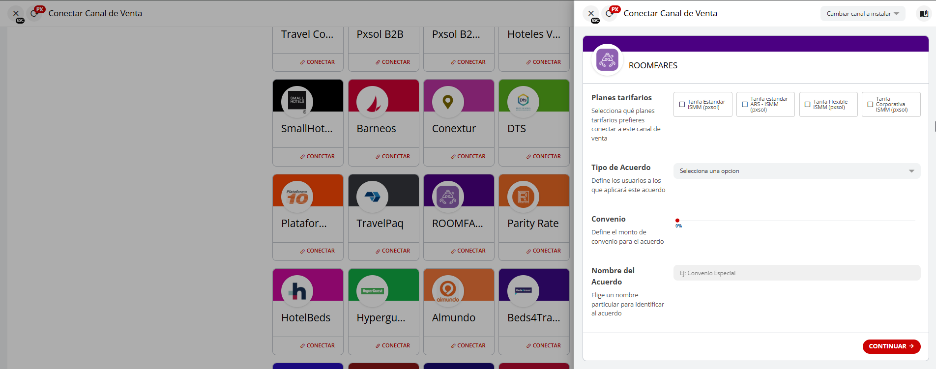The image size is (936, 369).
Task: Click the CONTINUAR button
Action: pos(891,346)
